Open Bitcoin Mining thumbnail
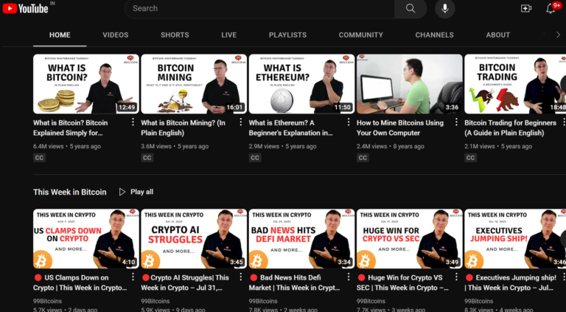The width and height of the screenshot is (566, 312). (194, 84)
